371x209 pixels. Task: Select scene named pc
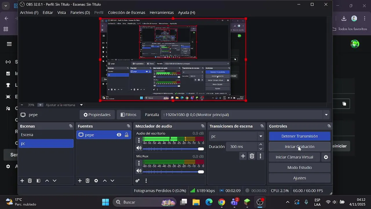[x=46, y=143]
